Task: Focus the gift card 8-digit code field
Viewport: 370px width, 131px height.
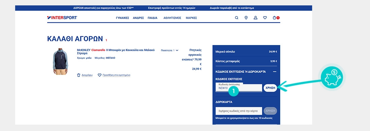Action: coord(239,111)
